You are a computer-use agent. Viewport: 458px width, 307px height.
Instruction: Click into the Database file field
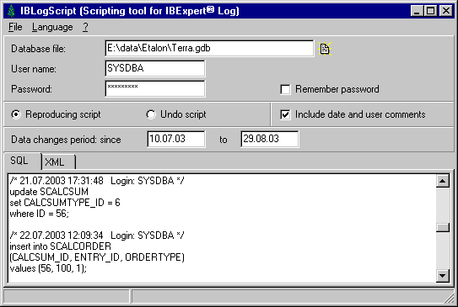click(209, 48)
